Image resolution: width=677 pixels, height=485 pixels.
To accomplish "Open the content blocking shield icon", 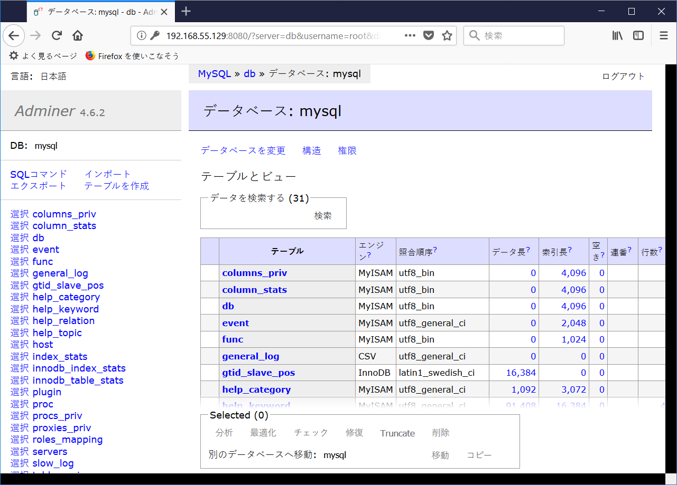I will (428, 35).
